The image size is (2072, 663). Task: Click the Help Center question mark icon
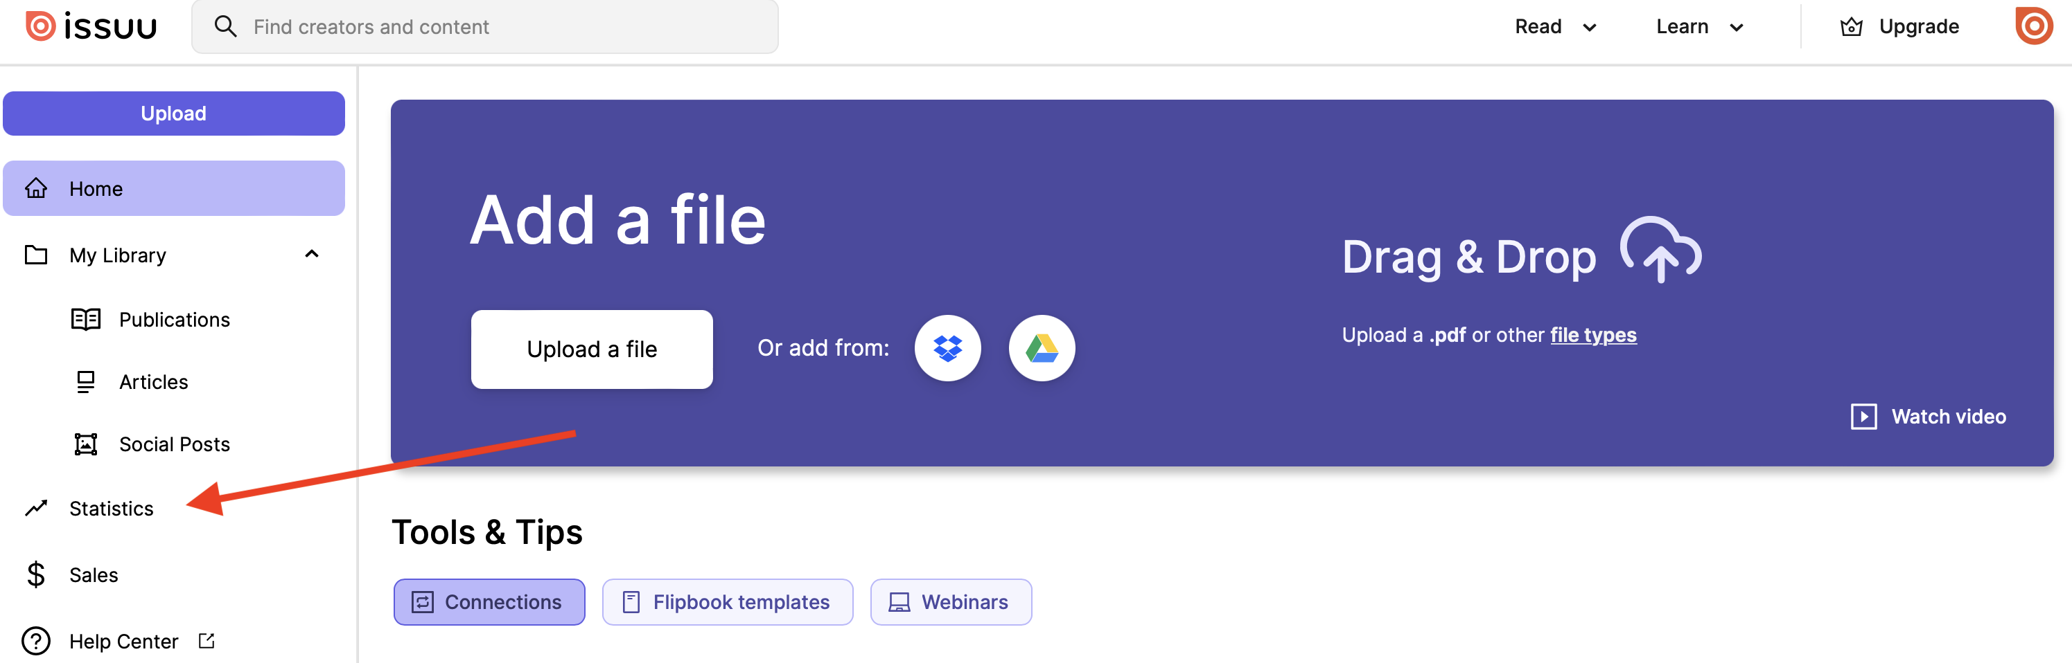(36, 640)
